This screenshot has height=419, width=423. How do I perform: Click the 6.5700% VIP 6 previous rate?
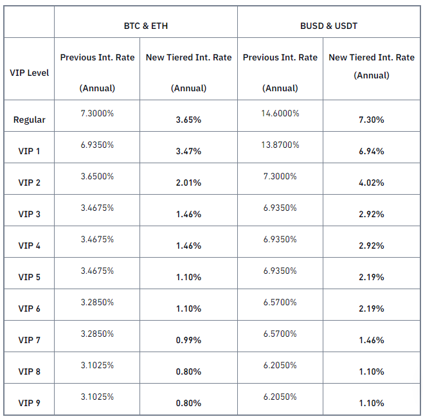point(280,302)
